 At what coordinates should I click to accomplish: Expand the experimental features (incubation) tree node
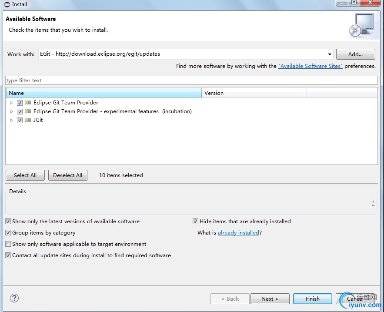(11, 111)
